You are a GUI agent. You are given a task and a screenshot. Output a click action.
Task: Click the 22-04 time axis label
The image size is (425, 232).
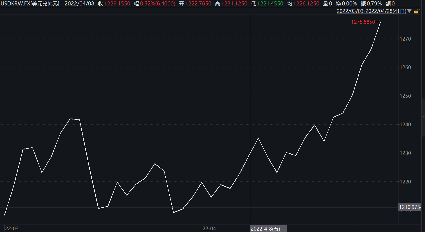point(209,229)
